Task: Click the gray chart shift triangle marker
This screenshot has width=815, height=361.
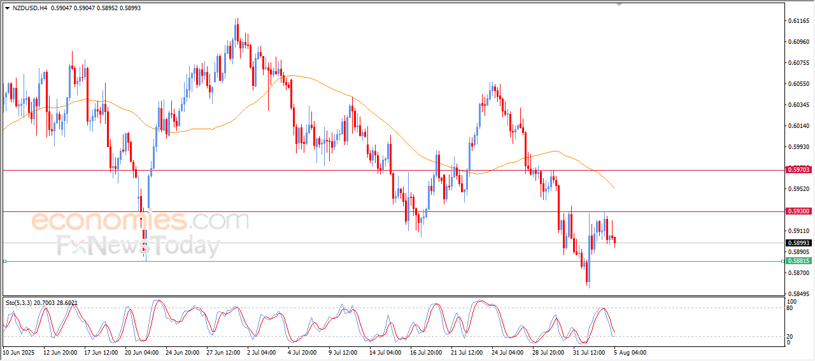Action: click(x=620, y=4)
